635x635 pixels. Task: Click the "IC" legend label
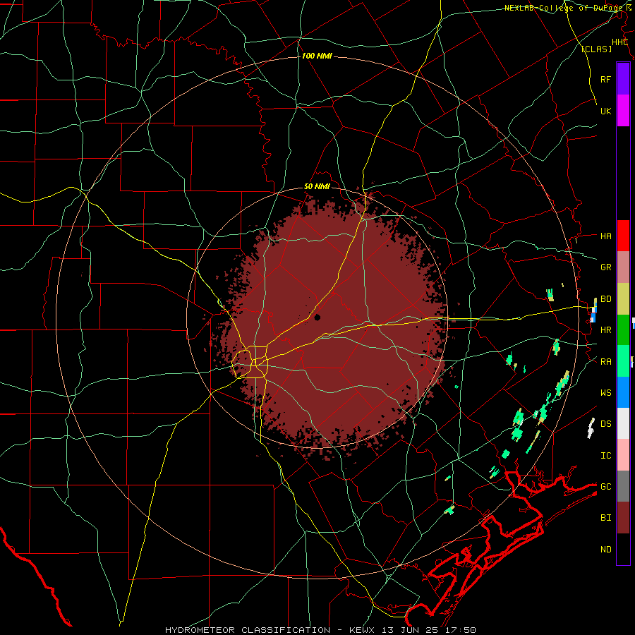605,456
